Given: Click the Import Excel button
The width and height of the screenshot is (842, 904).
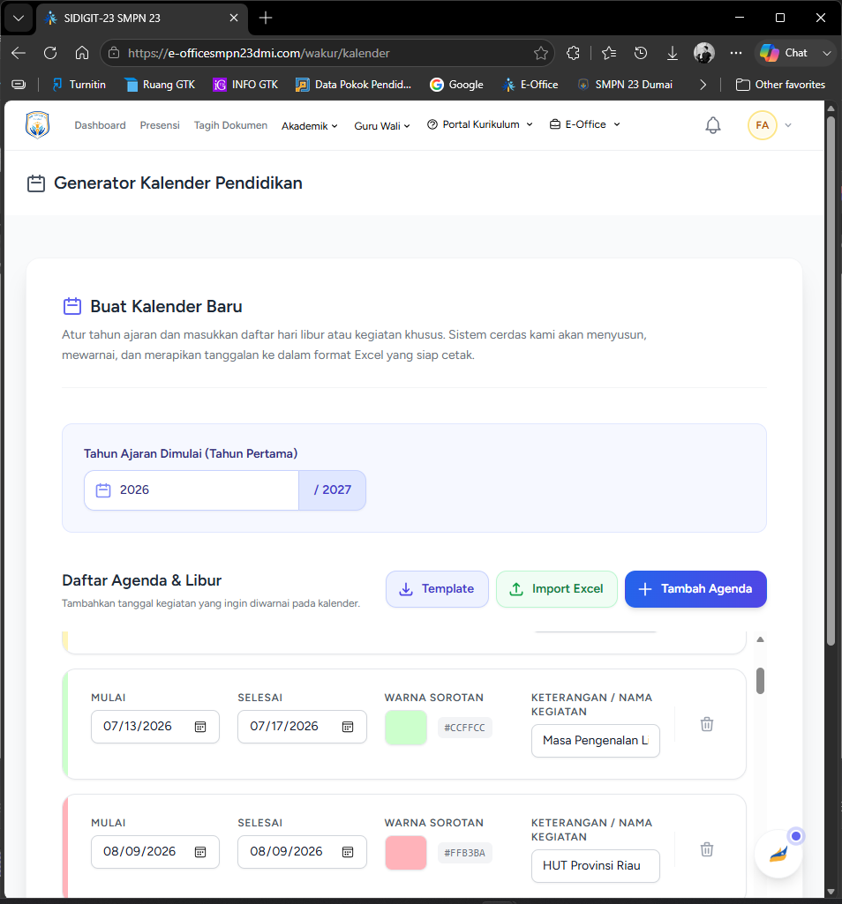Looking at the screenshot, I should tap(556, 588).
